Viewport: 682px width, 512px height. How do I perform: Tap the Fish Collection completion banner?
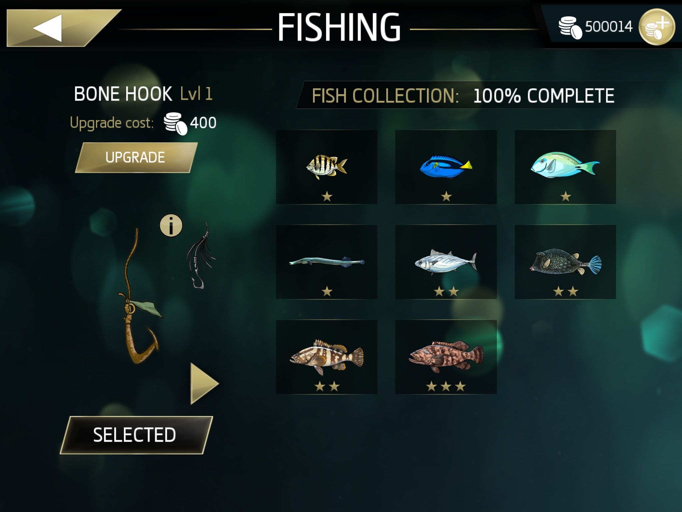coord(463,96)
